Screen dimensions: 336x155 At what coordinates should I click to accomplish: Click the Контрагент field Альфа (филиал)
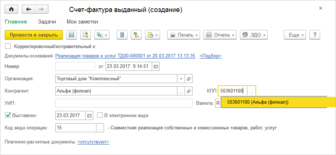(116, 91)
